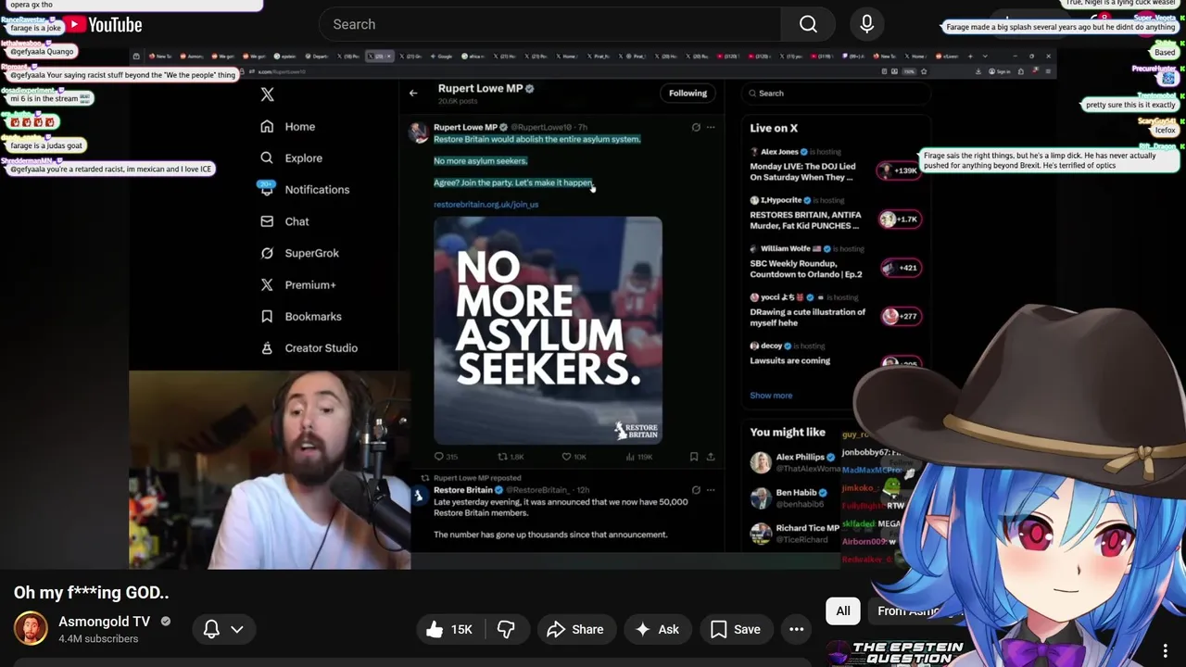Click the views chart icon showing 119K
Screen dimensions: 1186x667
pos(628,457)
